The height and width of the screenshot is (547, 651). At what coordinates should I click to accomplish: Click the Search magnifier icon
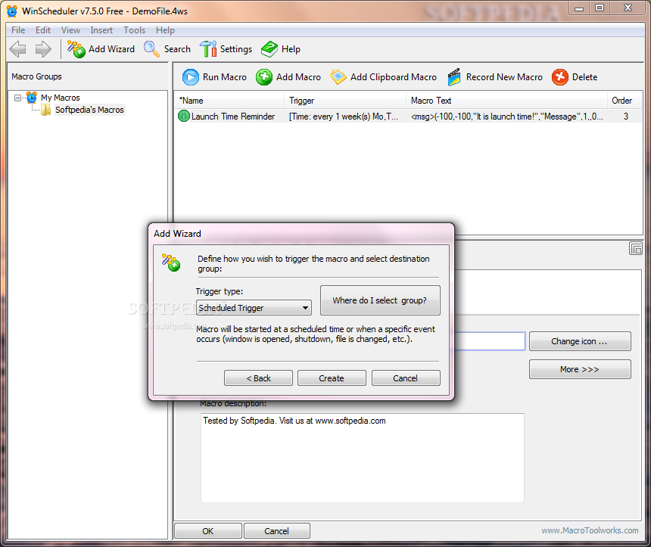(x=151, y=49)
